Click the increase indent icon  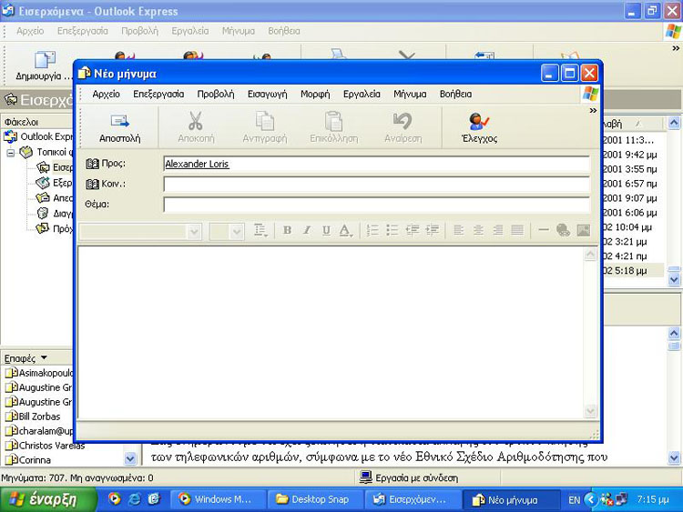pyautogui.click(x=432, y=230)
